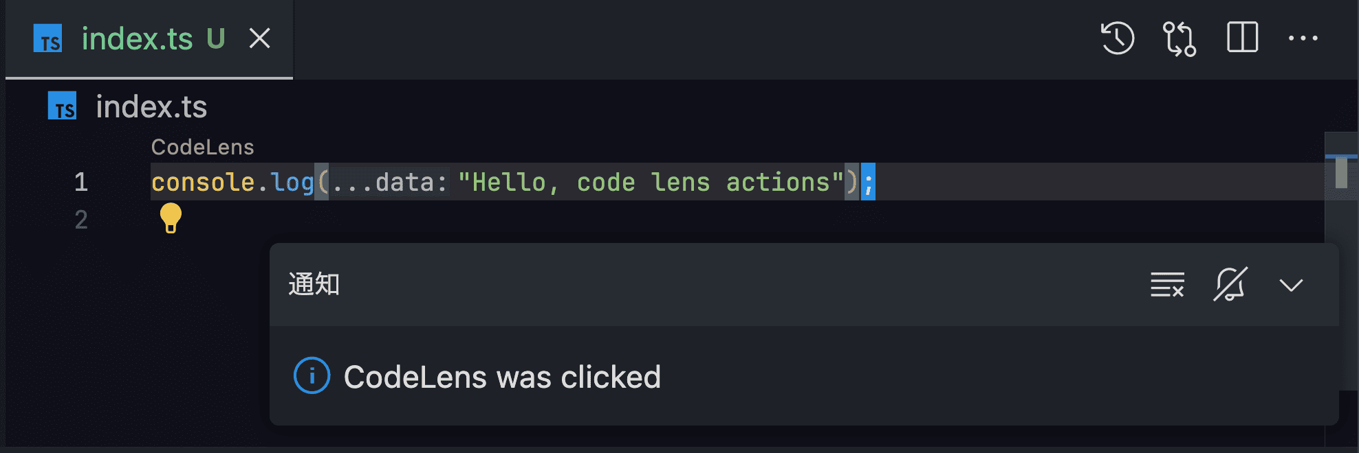Click the "CodeLens was clicked" notification message
The image size is (1359, 453).
click(x=502, y=377)
